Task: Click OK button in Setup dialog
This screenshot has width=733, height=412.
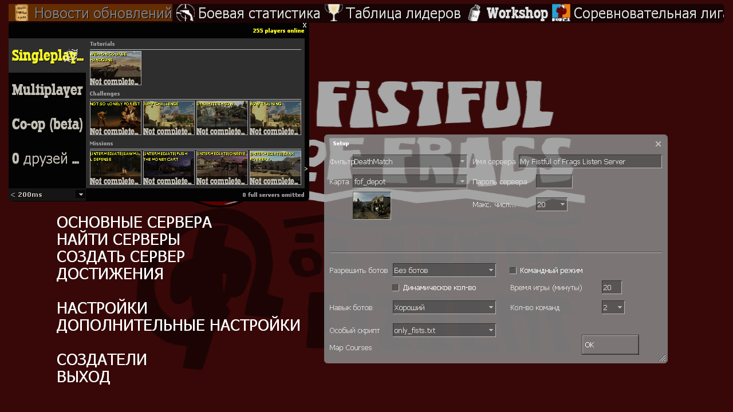Action: click(610, 344)
